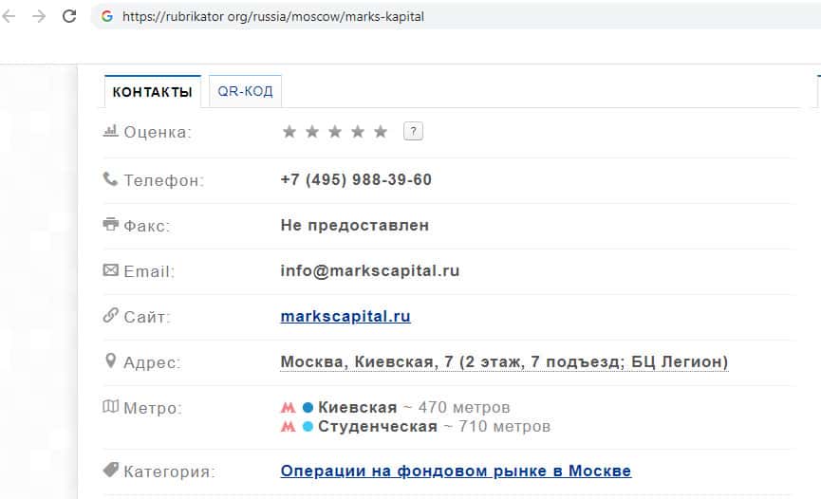
Task: Click the tag icon beside Категория
Action: coord(110,470)
